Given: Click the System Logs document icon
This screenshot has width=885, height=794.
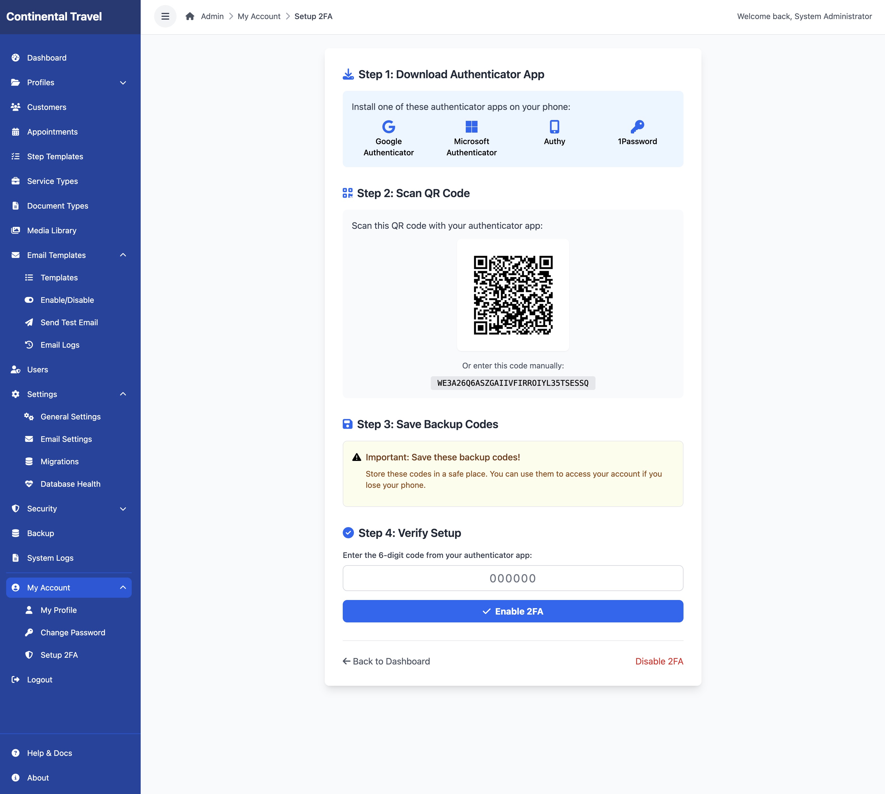Looking at the screenshot, I should tap(16, 558).
